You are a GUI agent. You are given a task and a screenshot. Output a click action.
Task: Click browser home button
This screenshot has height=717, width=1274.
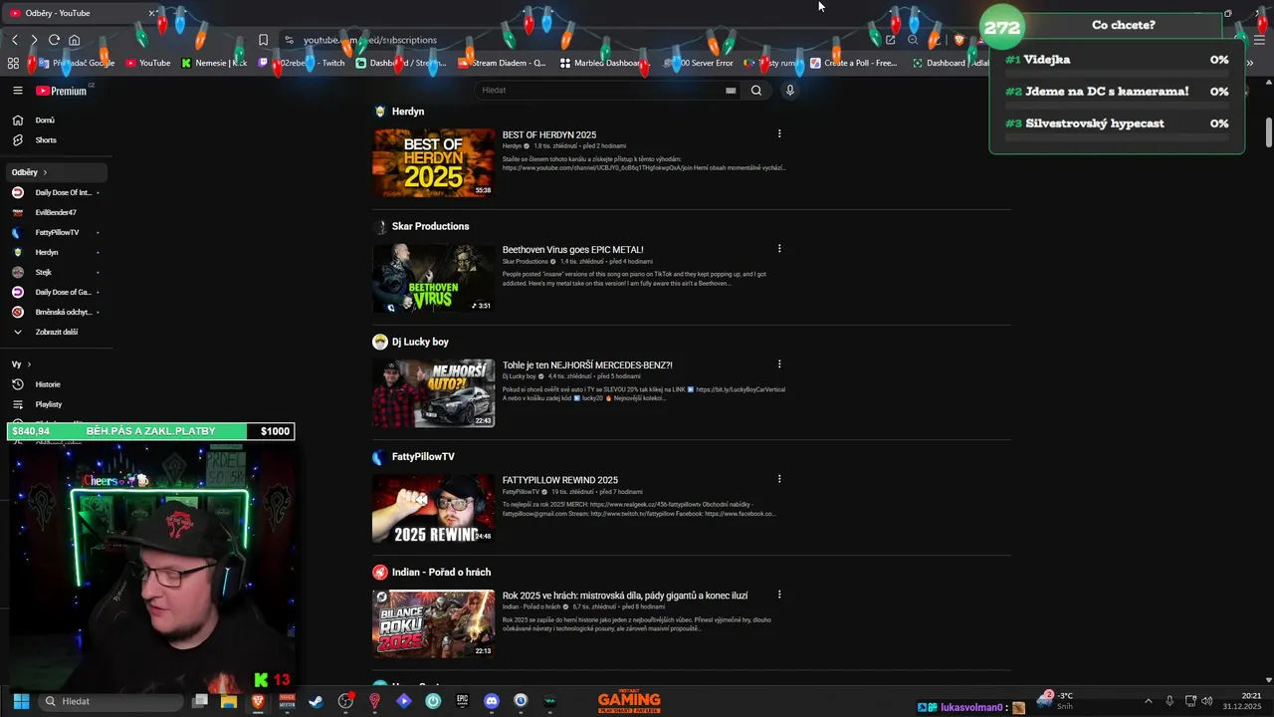coord(74,40)
